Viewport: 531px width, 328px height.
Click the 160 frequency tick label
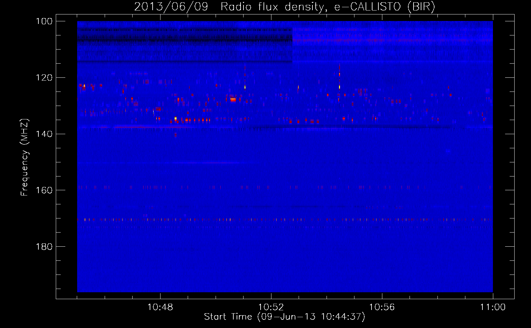[44, 190]
